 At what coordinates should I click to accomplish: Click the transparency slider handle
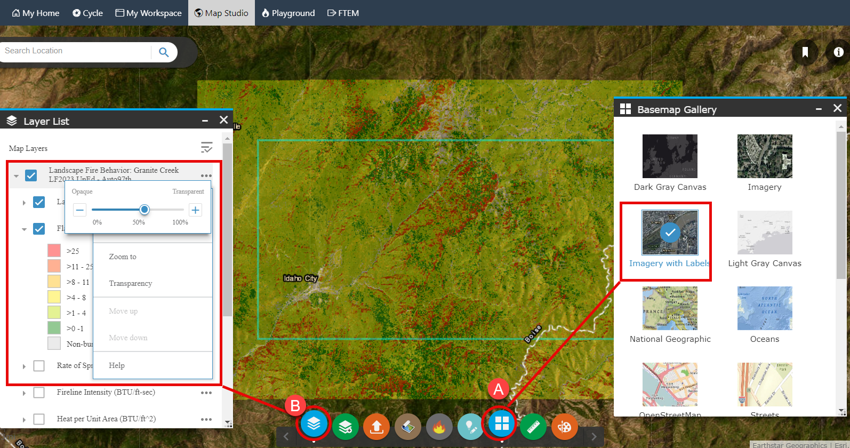coord(144,210)
